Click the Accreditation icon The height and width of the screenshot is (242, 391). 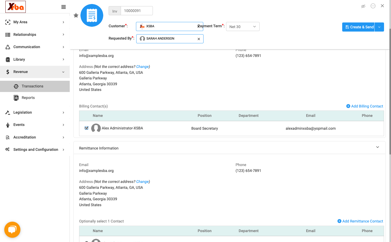click(8, 137)
